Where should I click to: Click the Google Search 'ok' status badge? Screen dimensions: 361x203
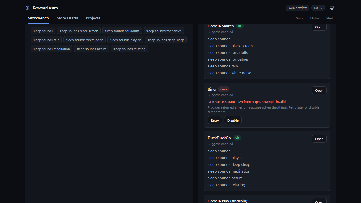(240, 26)
